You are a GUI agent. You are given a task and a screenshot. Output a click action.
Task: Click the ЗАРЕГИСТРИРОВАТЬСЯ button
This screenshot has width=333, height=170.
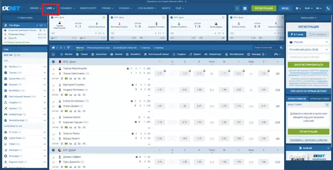309,65
